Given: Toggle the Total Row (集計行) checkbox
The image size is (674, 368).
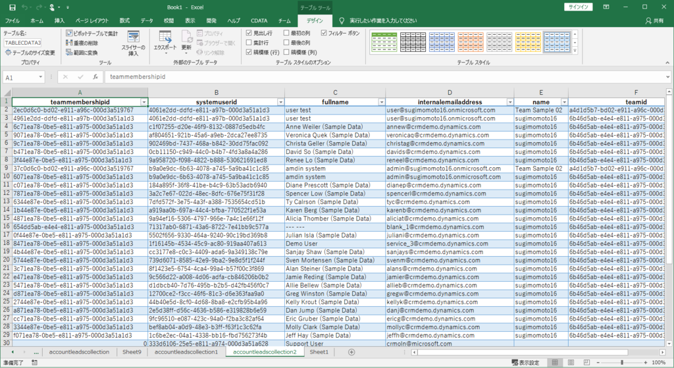Looking at the screenshot, I should pos(249,43).
